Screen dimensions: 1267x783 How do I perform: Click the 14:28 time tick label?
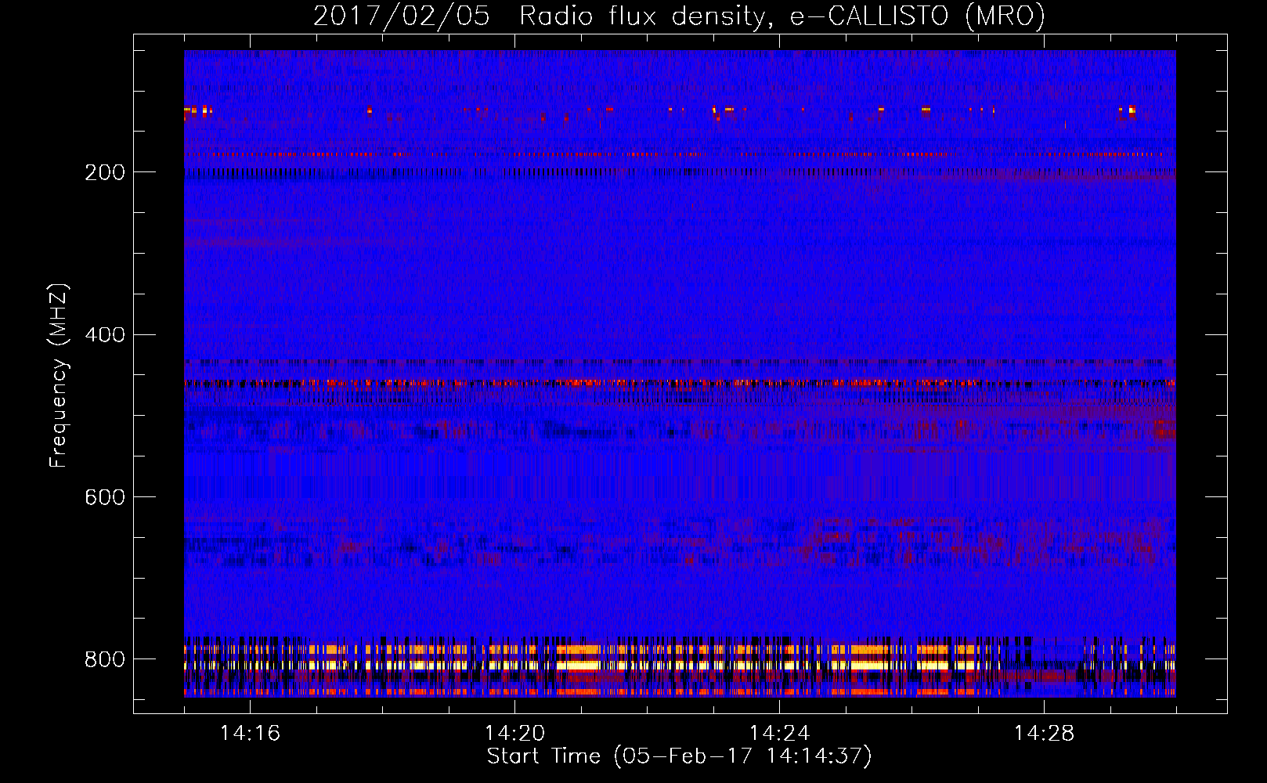pyautogui.click(x=1044, y=734)
